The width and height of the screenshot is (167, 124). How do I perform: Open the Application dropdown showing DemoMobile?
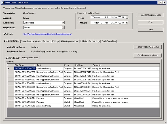coord(63,23)
